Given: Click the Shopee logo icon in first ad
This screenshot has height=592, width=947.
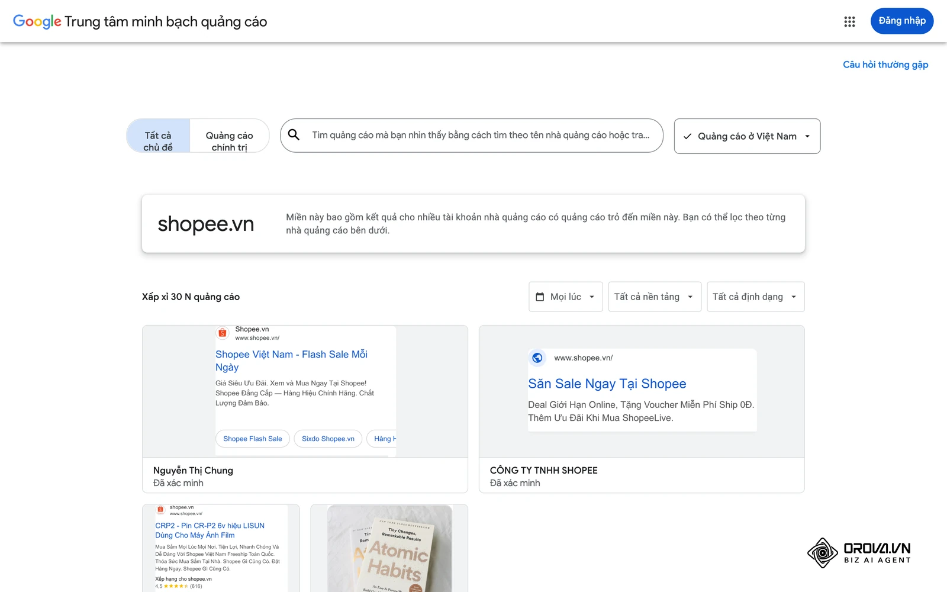Looking at the screenshot, I should (223, 333).
